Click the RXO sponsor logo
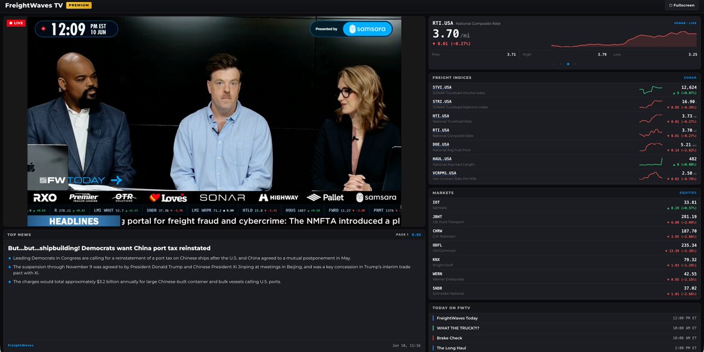Viewport: 704px width, 352px height. (x=45, y=197)
